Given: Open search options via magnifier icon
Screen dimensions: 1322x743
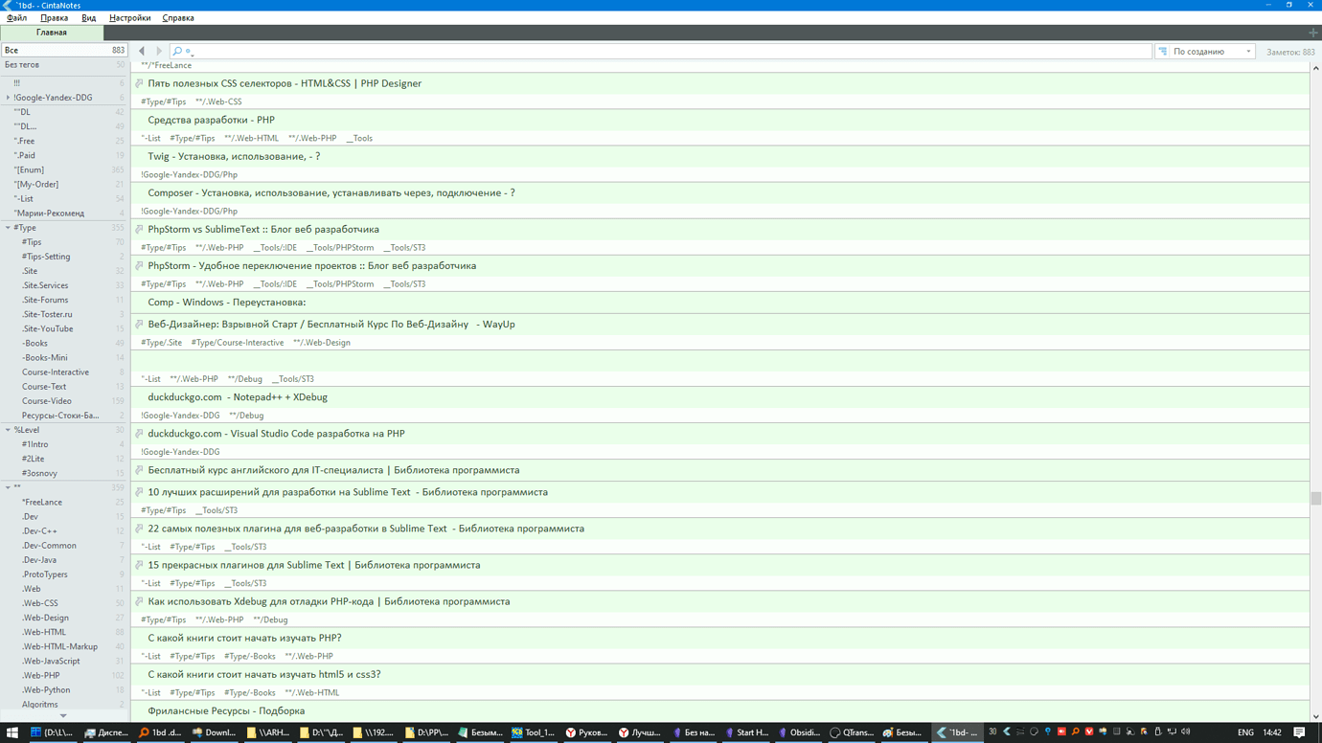Looking at the screenshot, I should click(178, 51).
